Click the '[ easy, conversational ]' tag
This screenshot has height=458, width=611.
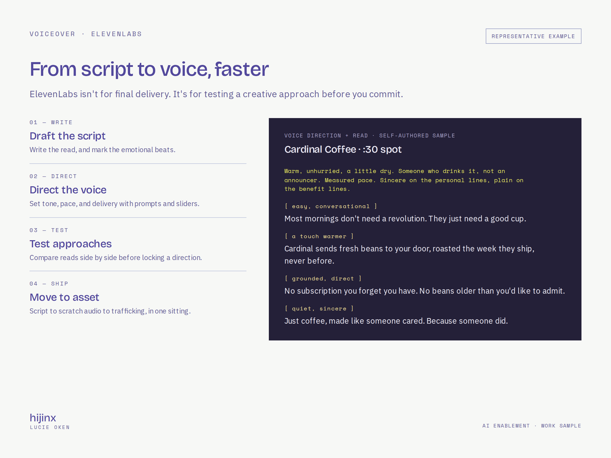(x=331, y=206)
